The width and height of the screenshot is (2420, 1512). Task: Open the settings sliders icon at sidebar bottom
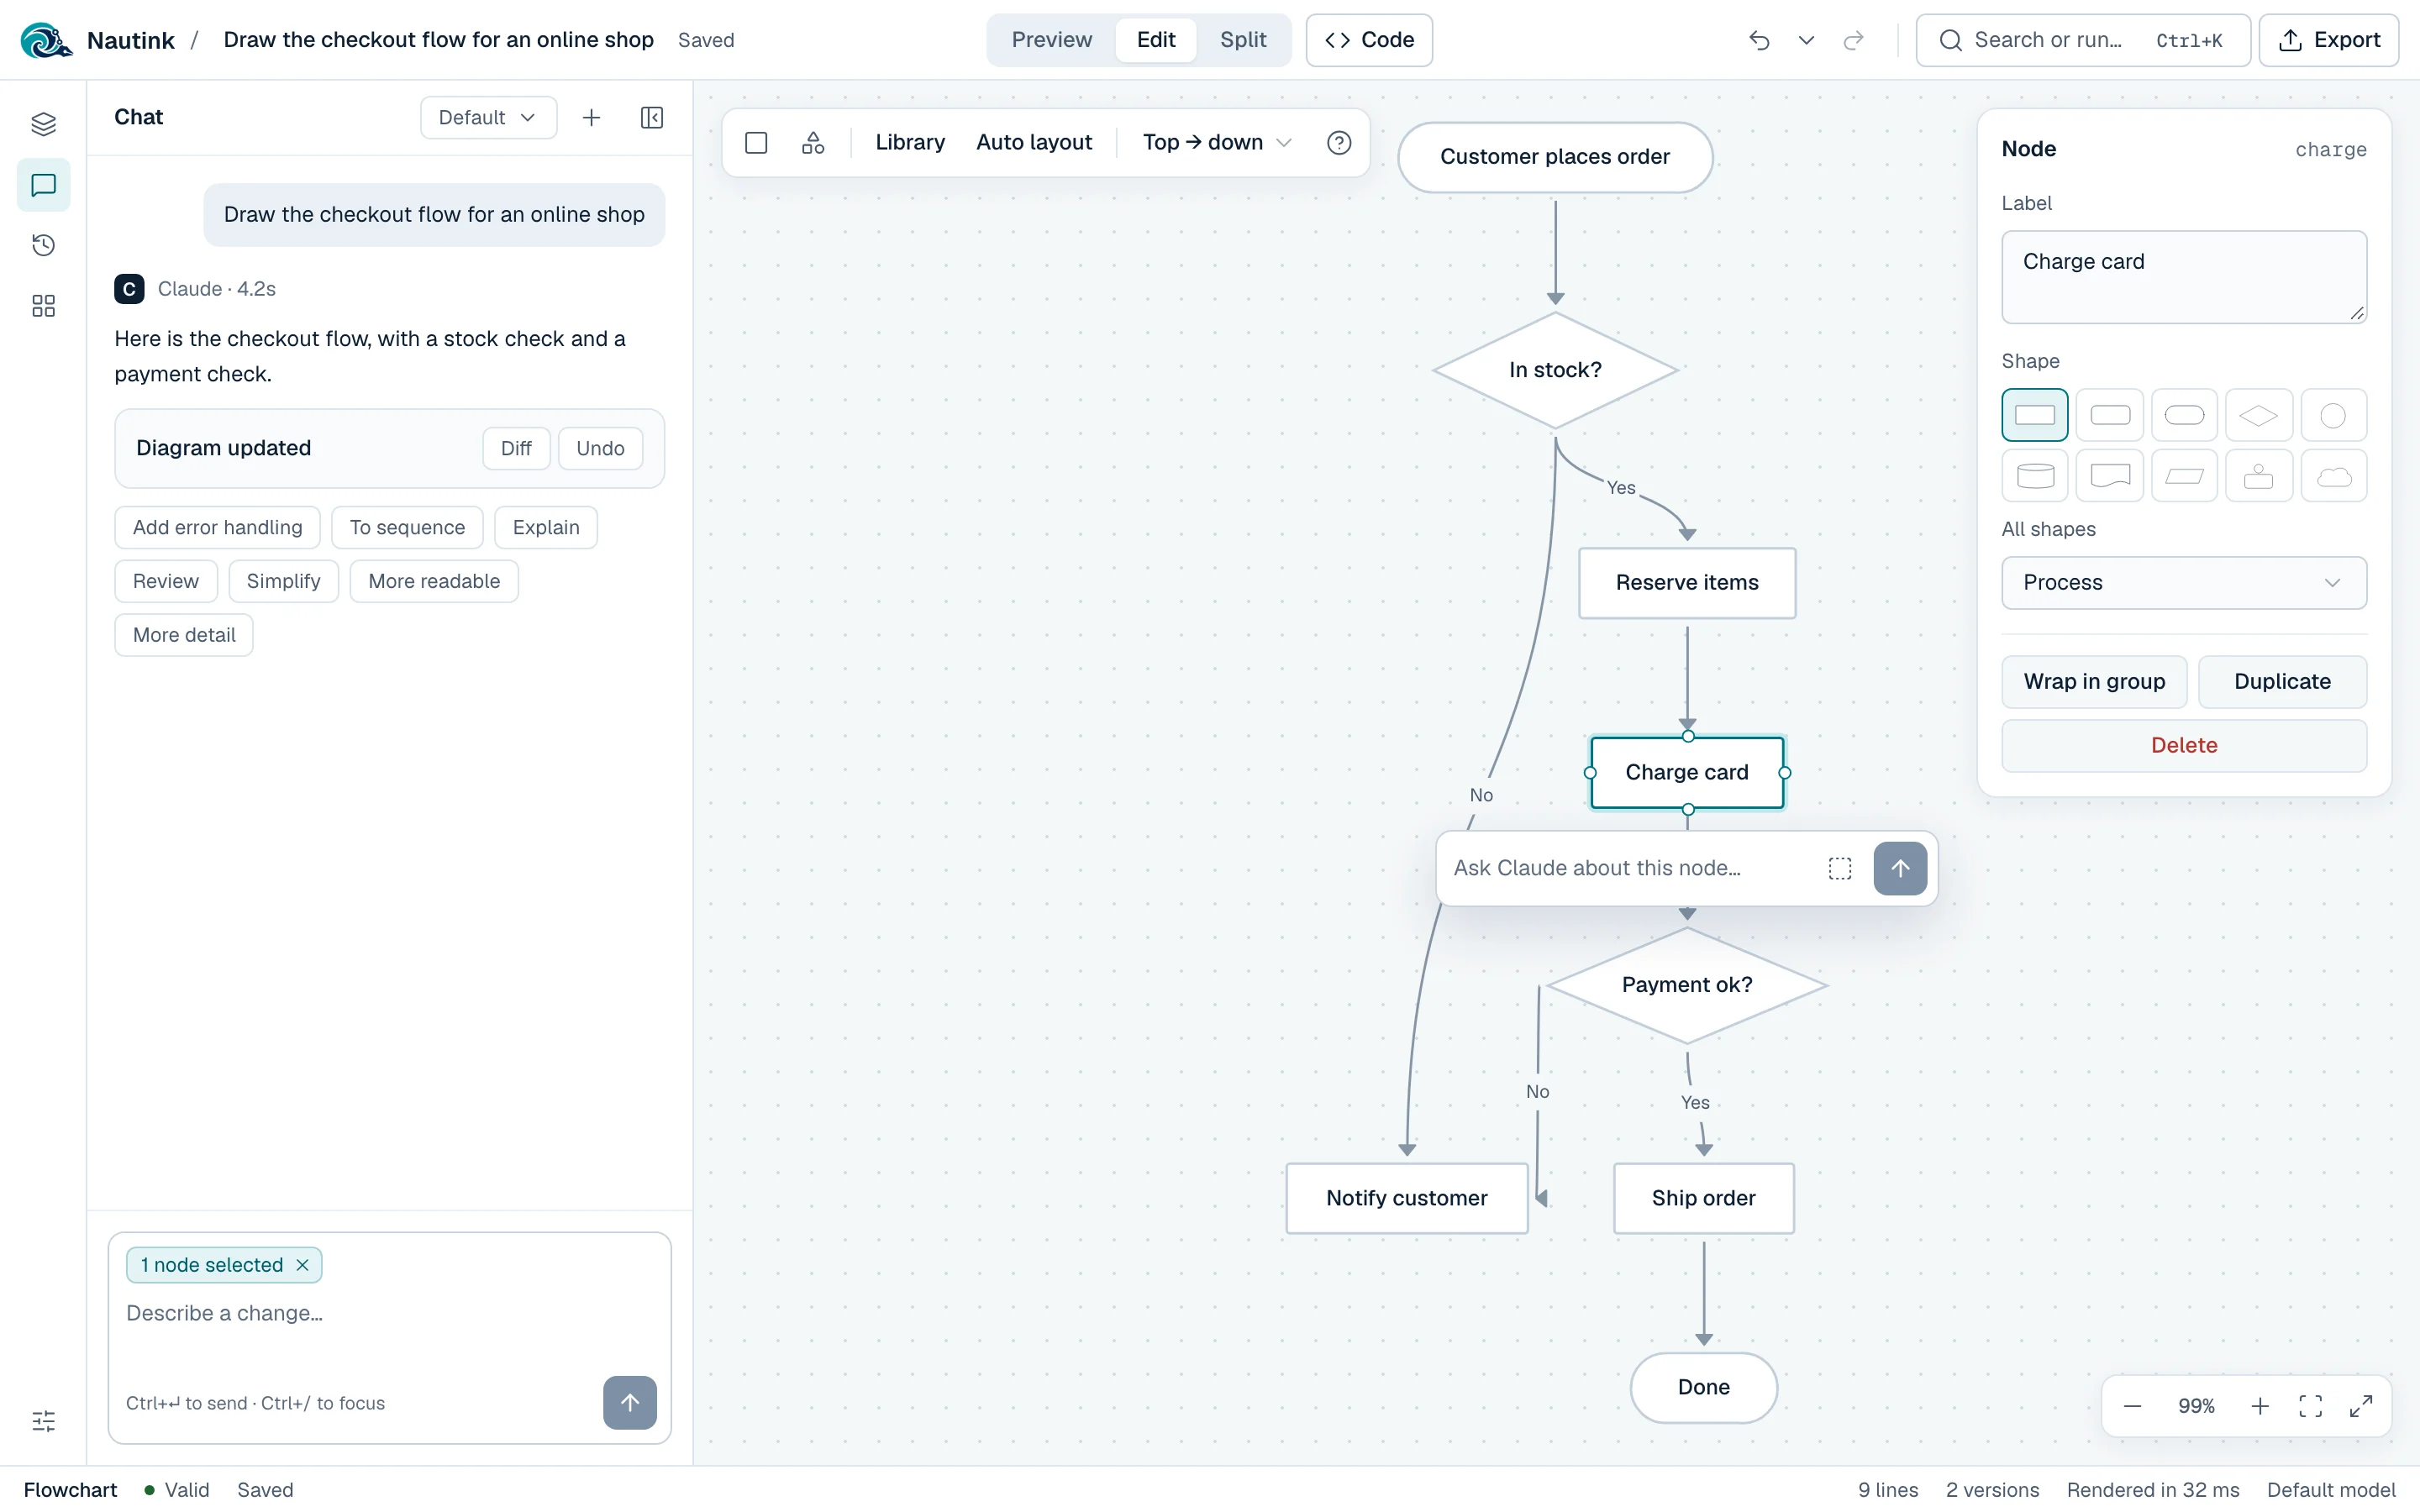[43, 1421]
